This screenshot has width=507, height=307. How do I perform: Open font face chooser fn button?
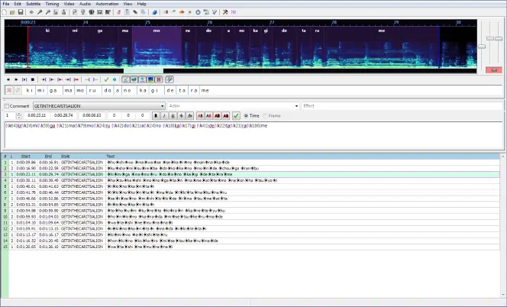click(x=190, y=116)
